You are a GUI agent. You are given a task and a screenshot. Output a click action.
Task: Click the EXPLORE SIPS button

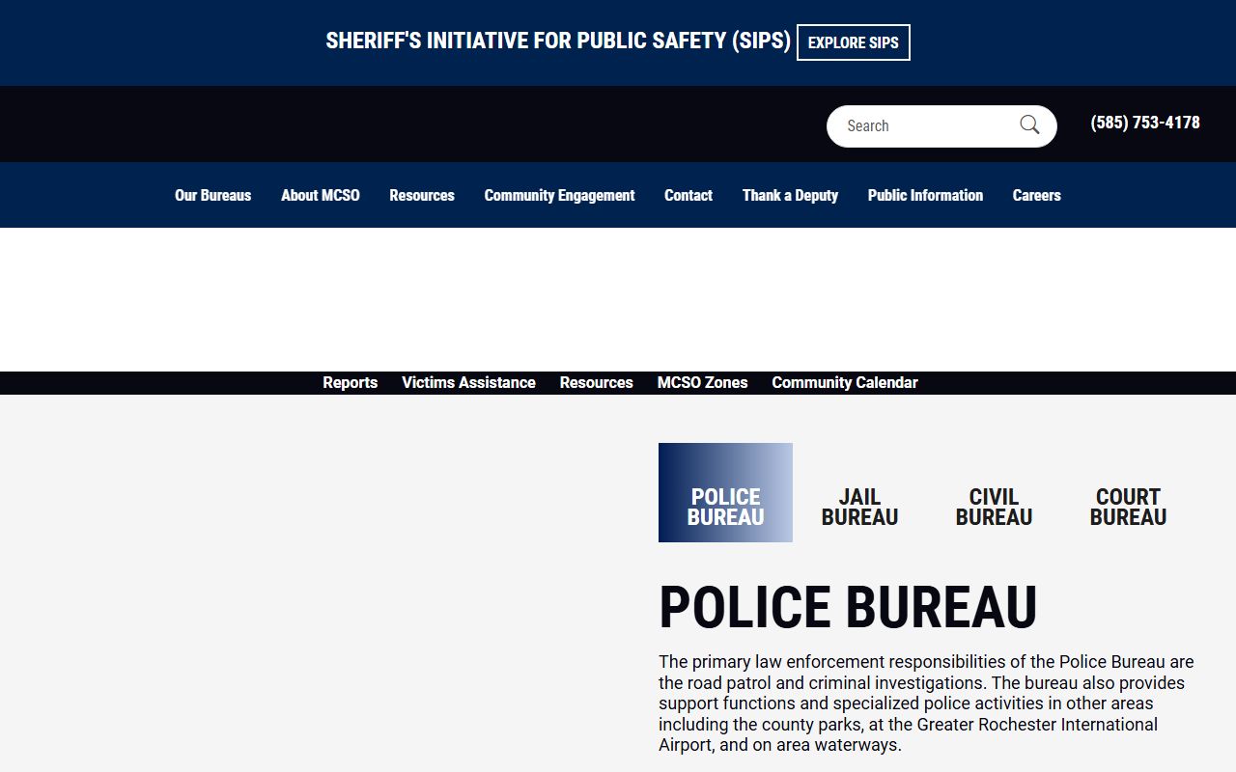pos(853,42)
